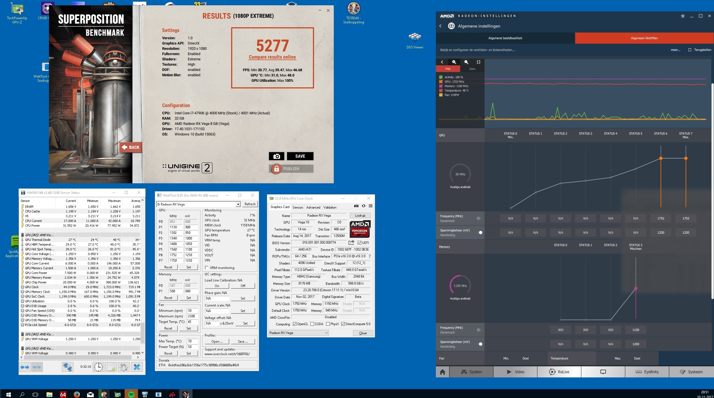Open the Algemene beeldkwaliteit tab
The height and width of the screenshot is (398, 714).
point(505,38)
